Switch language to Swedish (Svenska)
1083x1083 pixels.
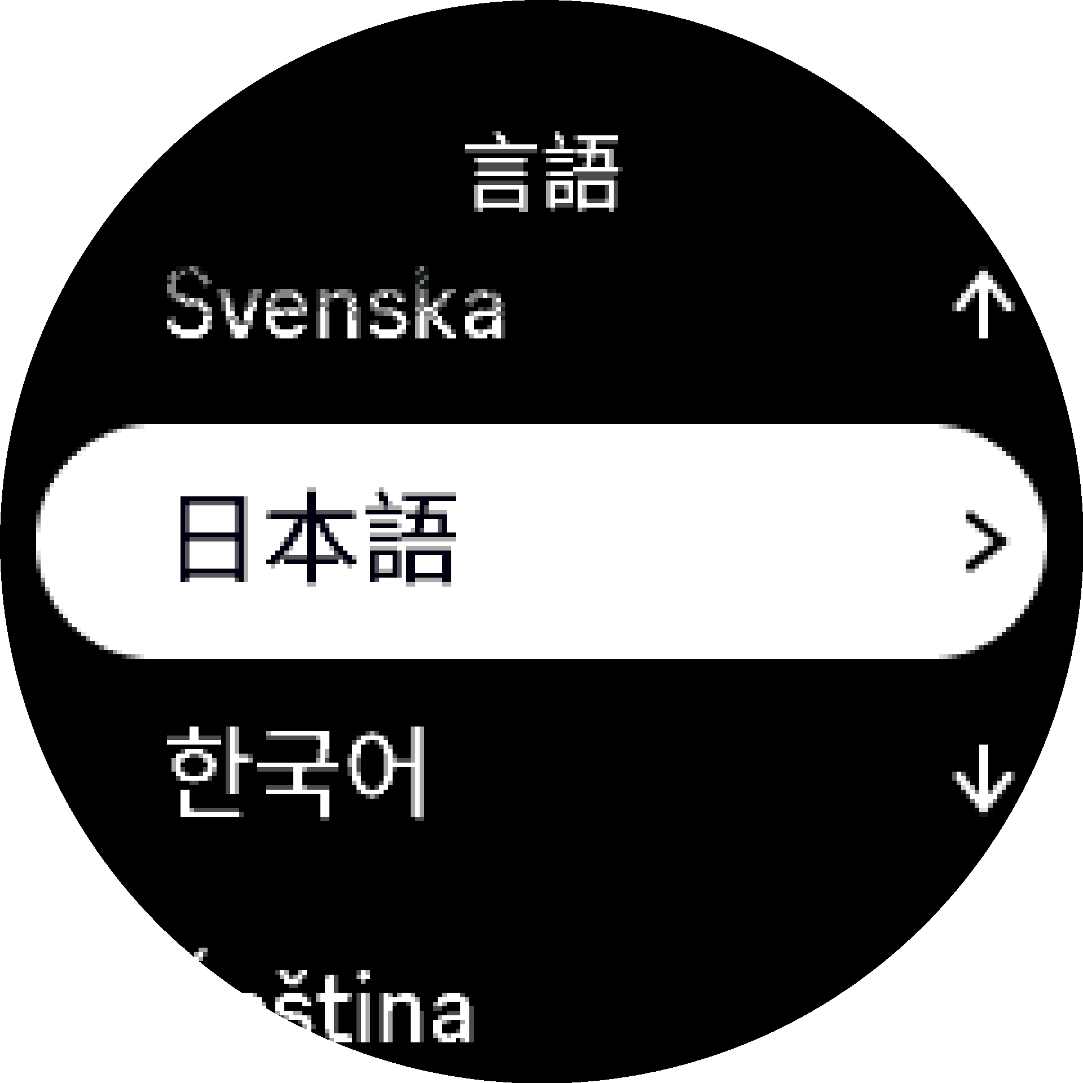point(336,305)
